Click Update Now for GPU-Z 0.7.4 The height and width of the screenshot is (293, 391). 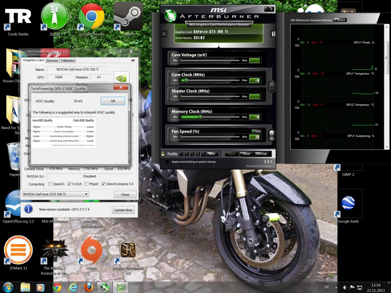click(123, 210)
